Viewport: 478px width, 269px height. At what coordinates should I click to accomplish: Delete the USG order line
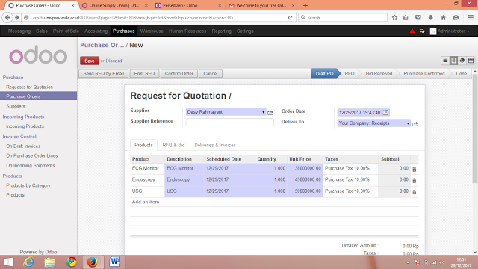(415, 192)
